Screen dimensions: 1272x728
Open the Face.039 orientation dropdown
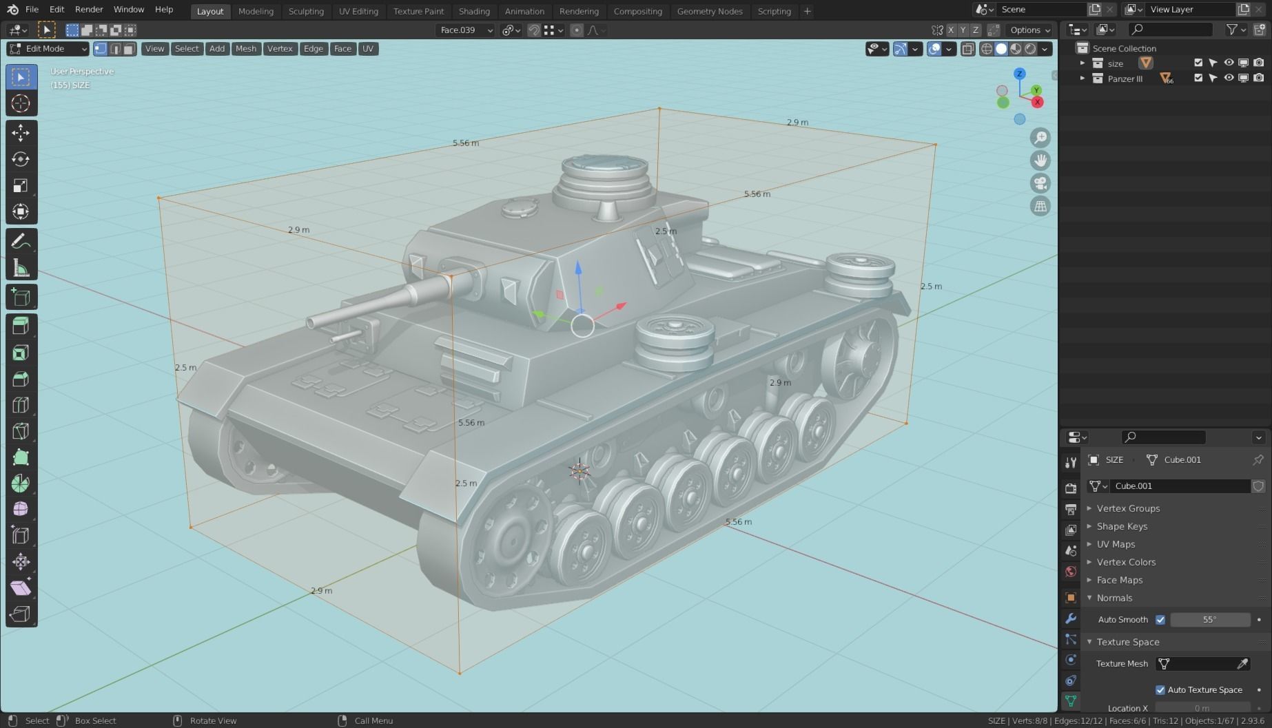(x=465, y=30)
